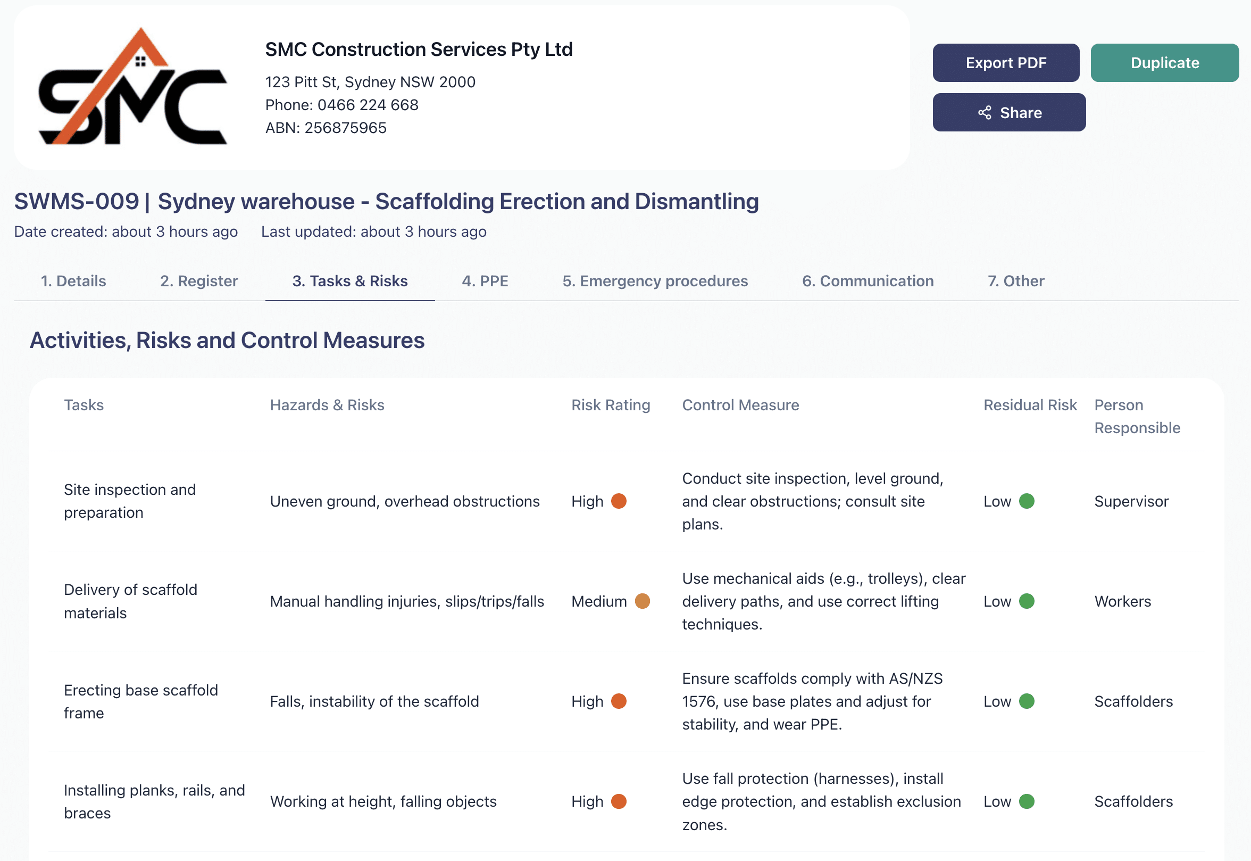Click green Low dot in Site inspection row
The image size is (1251, 861).
1027,501
